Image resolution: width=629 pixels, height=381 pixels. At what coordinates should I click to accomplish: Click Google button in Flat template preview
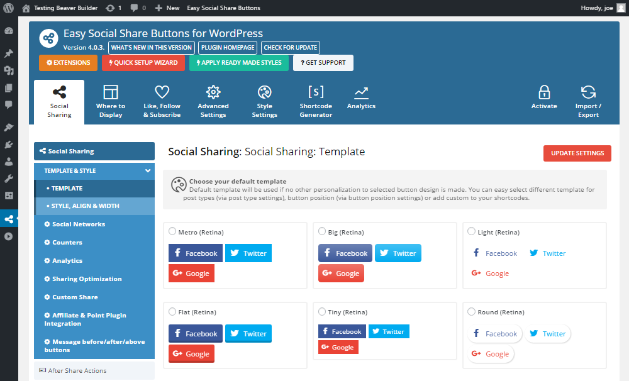point(191,354)
